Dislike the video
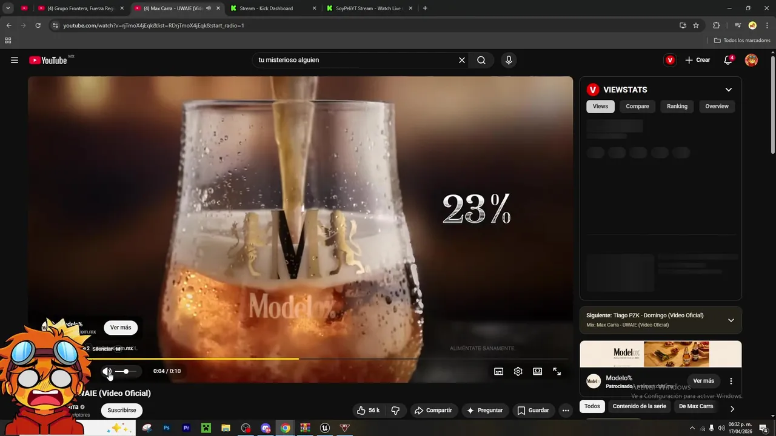The width and height of the screenshot is (776, 436). [x=395, y=410]
